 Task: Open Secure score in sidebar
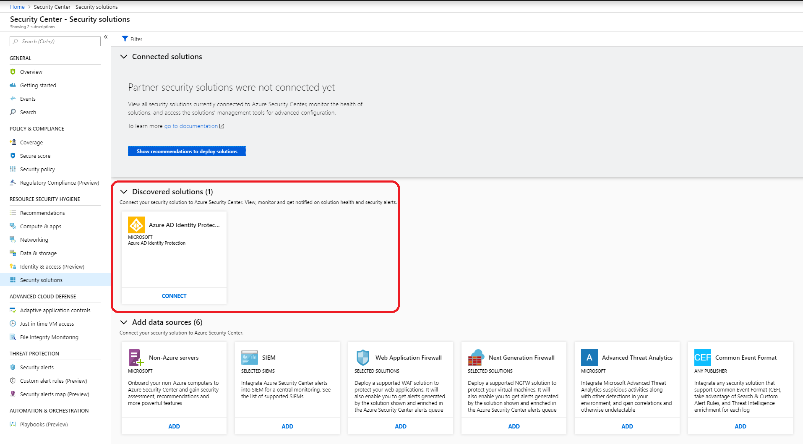35,156
